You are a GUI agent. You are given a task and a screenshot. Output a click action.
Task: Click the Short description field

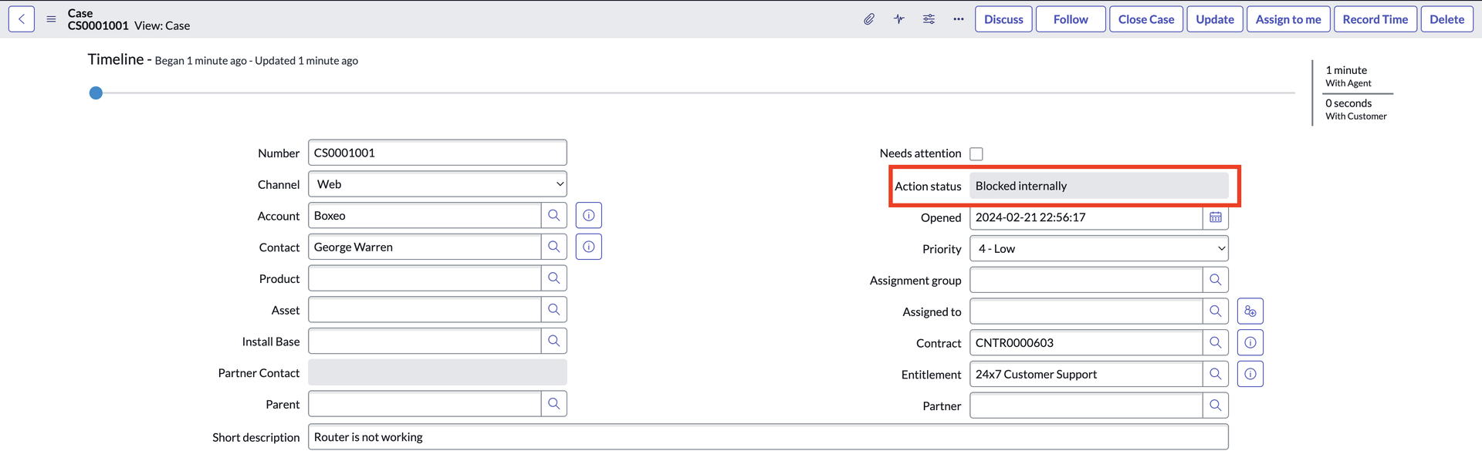click(x=768, y=437)
